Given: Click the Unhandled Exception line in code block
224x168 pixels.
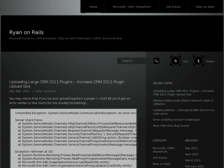Looking at the screenshot, I should (x=76, y=113).
